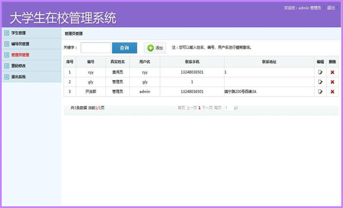The image size is (343, 208).
Task: Click the address 镇宁路200号西峰3A
Action: pyautogui.click(x=240, y=92)
